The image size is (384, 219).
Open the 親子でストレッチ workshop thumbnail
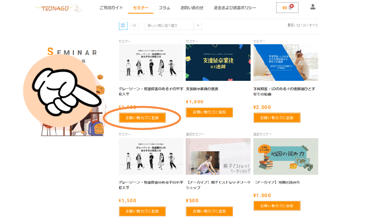click(218, 157)
